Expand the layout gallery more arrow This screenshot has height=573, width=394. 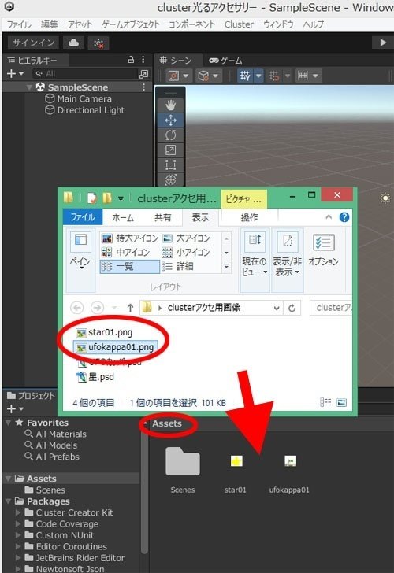226,266
